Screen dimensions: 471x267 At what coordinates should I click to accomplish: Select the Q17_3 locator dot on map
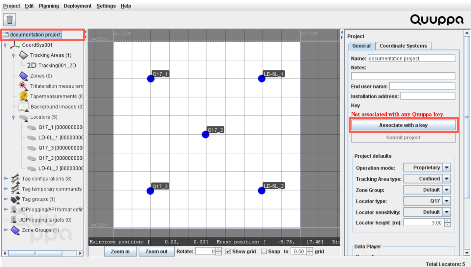point(150,191)
